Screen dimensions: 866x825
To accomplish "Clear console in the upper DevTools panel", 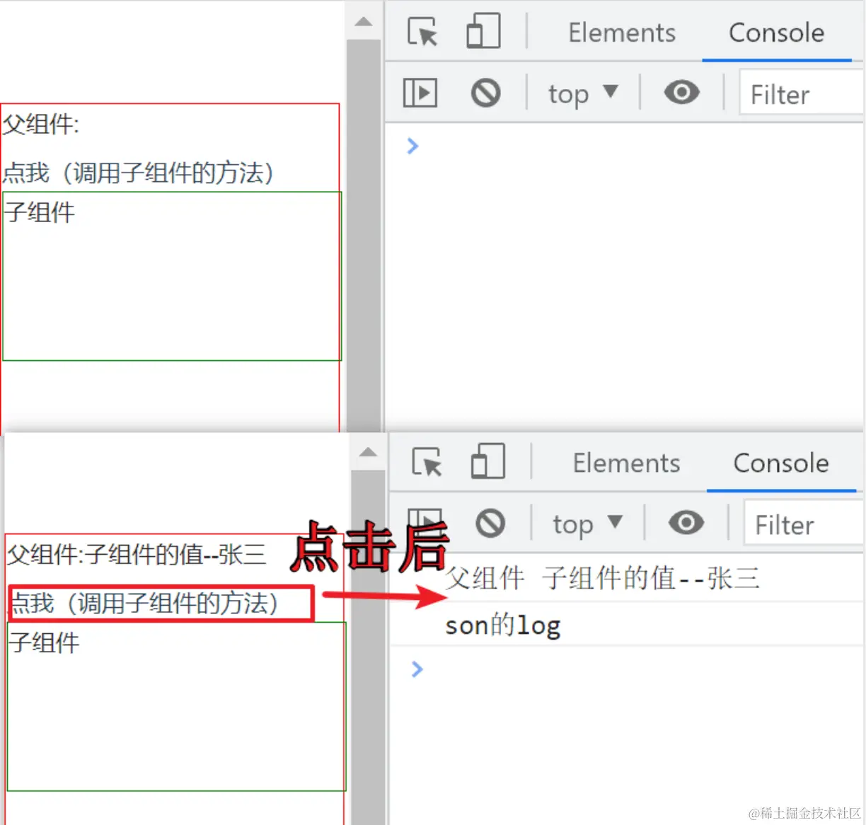I will point(486,93).
